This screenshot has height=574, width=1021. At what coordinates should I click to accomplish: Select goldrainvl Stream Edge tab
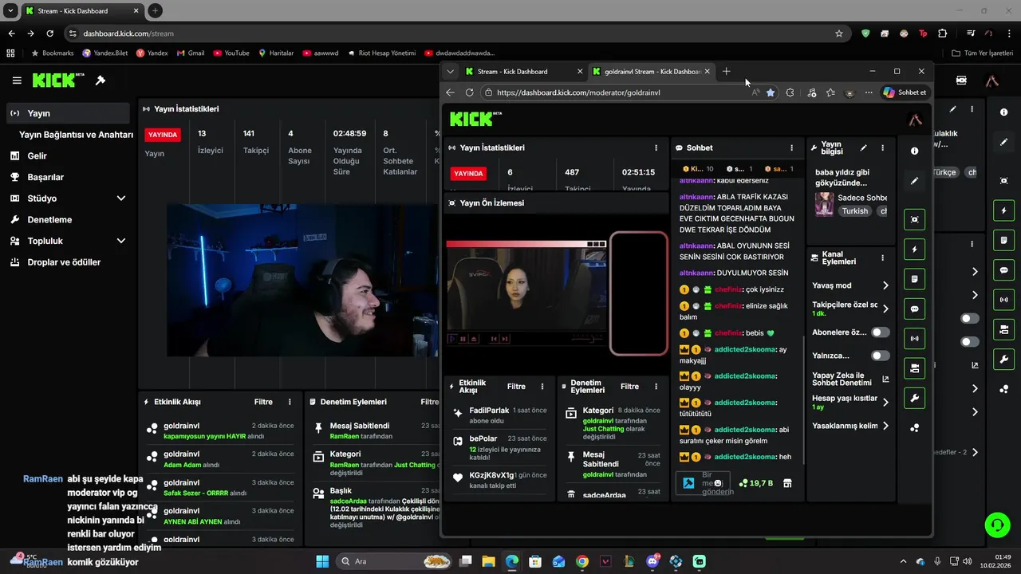coord(652,72)
